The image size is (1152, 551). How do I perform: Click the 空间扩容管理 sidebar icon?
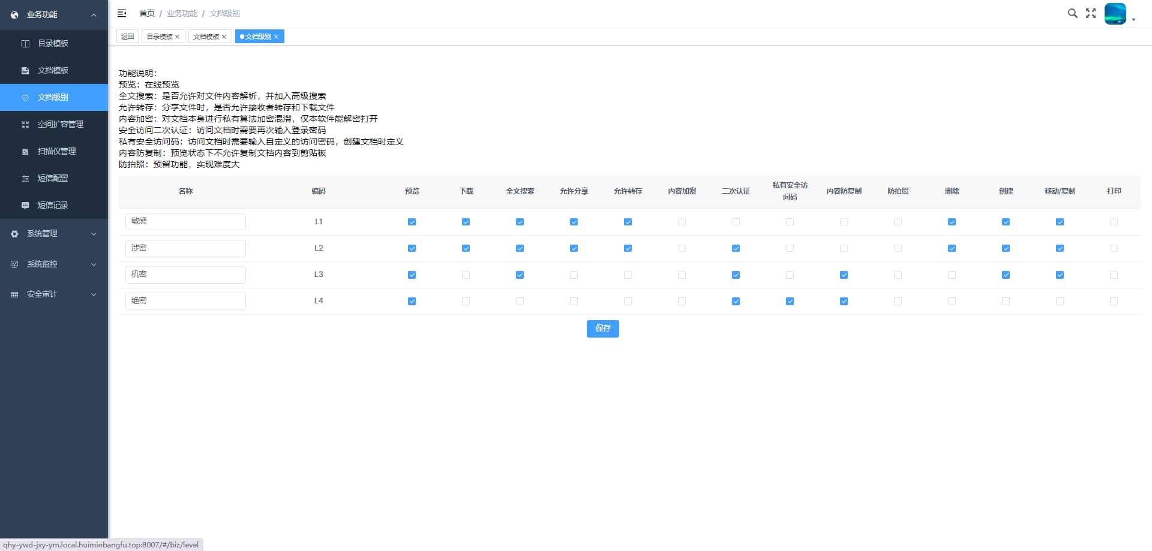pos(25,125)
